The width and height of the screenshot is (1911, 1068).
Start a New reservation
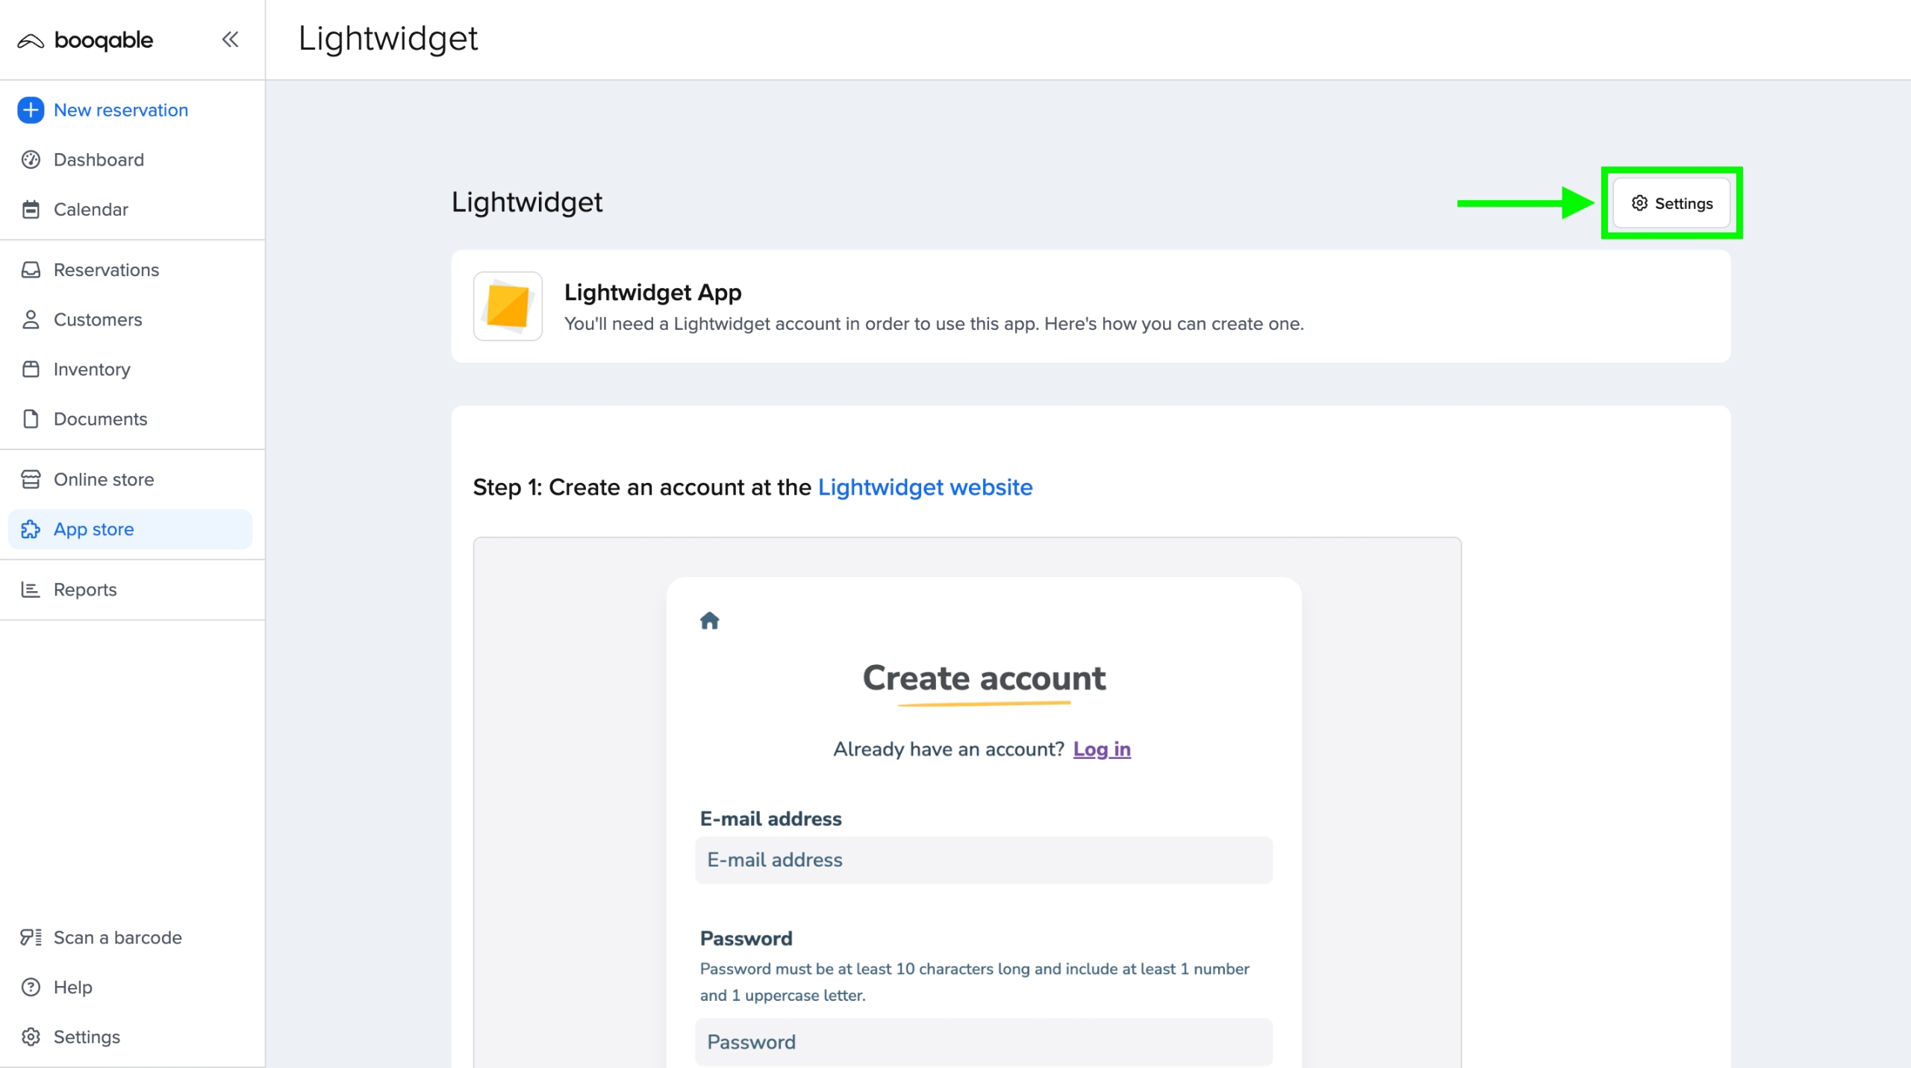click(x=120, y=109)
